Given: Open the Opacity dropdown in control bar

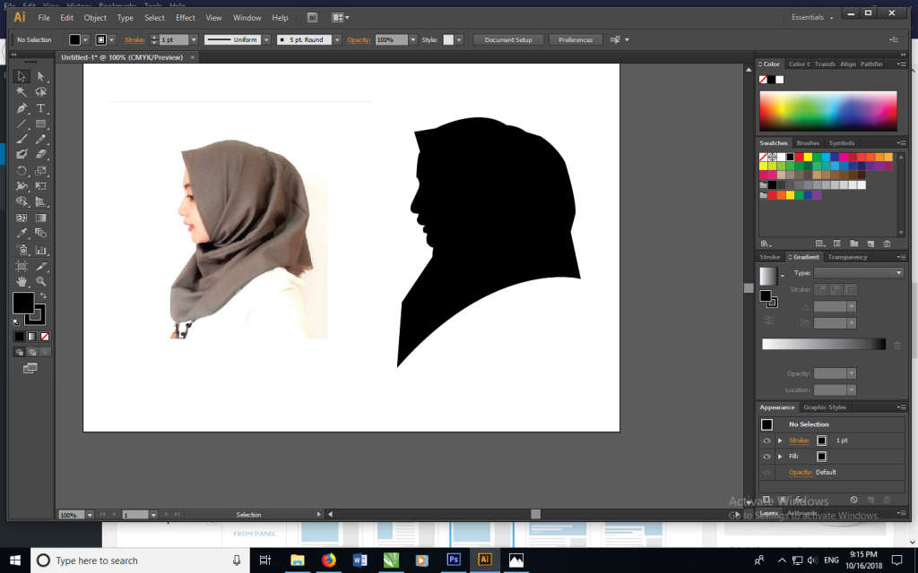Looking at the screenshot, I should pyautogui.click(x=412, y=39).
